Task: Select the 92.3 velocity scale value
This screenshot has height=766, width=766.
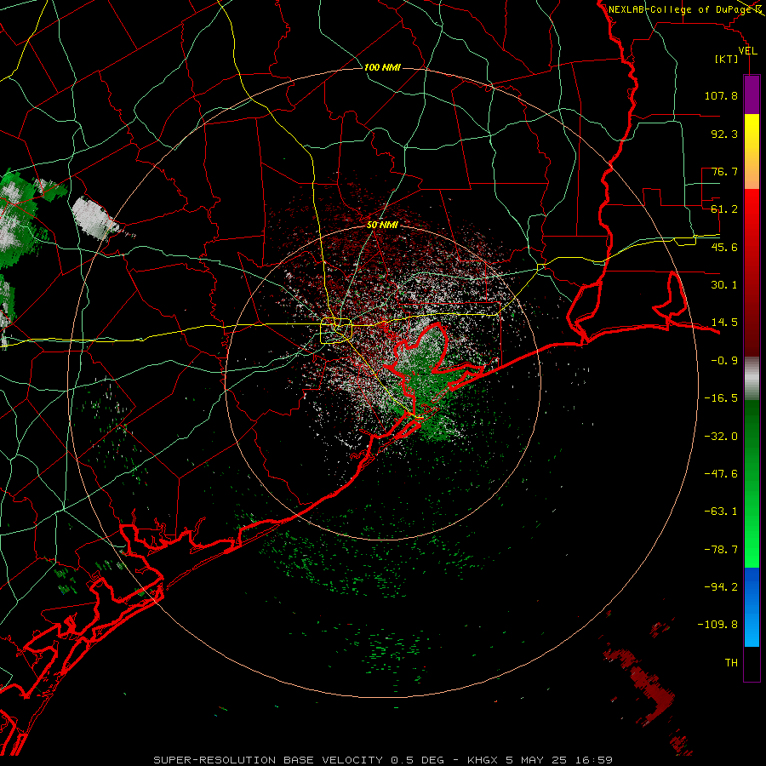Action: [724, 134]
